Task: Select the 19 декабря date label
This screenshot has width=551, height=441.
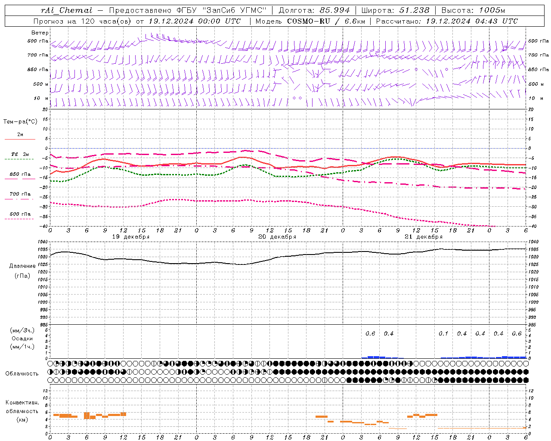Action: point(131,237)
